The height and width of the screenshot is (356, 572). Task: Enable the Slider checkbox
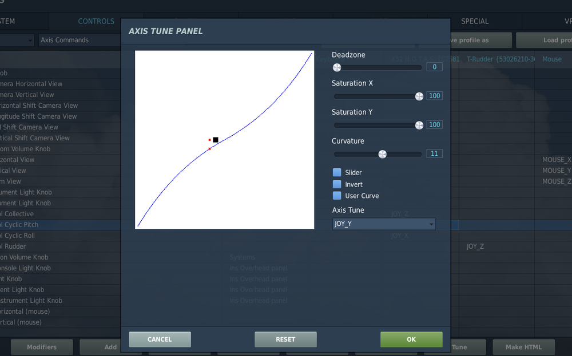[337, 172]
